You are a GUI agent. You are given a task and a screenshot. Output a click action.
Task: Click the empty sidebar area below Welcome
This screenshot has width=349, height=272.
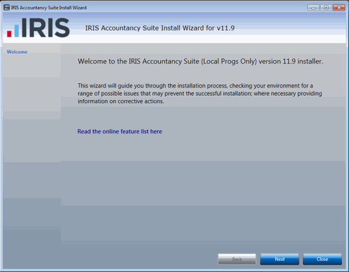(32, 156)
